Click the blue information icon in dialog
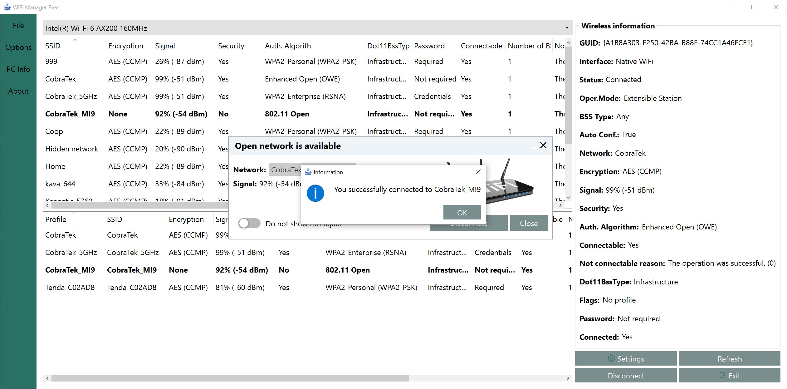 315,193
